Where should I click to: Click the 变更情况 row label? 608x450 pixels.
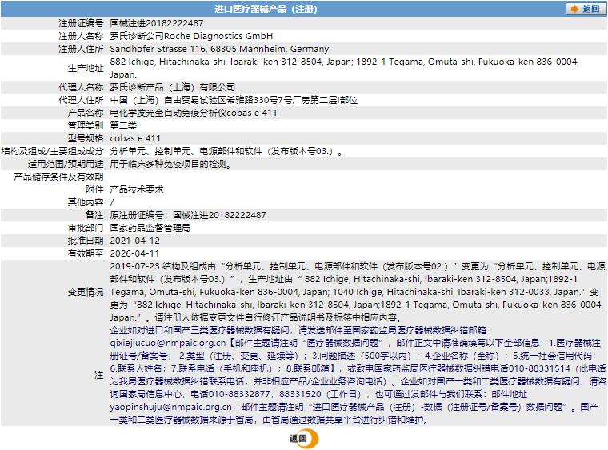click(86, 292)
